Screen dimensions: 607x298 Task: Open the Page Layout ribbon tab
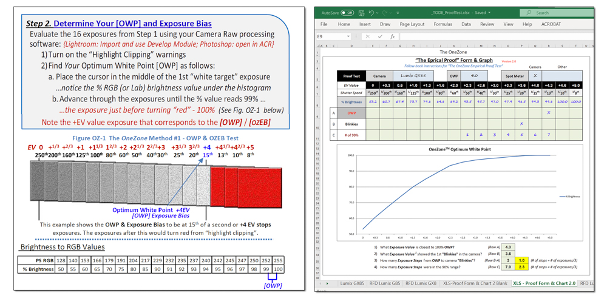point(412,24)
